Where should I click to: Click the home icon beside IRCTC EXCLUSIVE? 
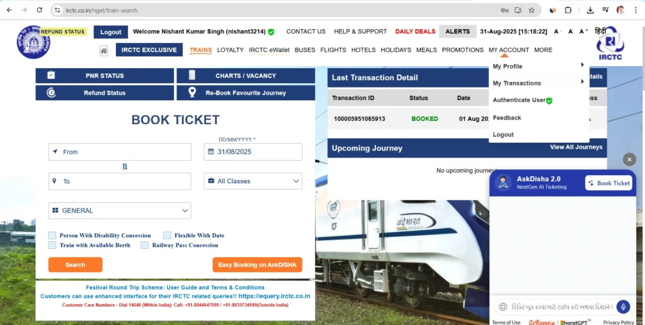(x=104, y=50)
